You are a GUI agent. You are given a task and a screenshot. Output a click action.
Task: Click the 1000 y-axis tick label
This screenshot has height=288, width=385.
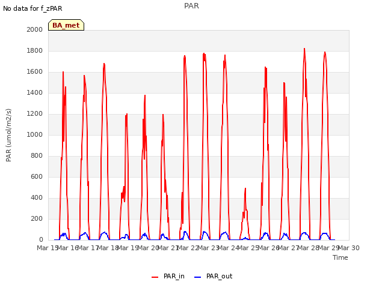coord(35,134)
